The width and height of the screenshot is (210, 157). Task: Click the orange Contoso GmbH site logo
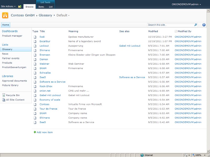(x=5, y=15)
